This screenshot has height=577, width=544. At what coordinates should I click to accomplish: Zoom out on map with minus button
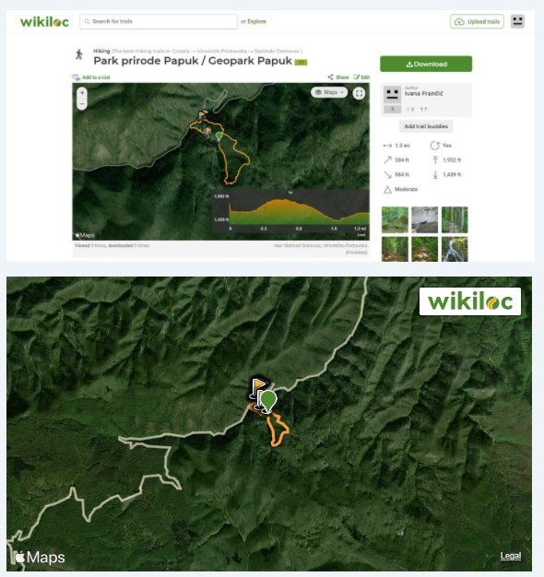tap(82, 104)
